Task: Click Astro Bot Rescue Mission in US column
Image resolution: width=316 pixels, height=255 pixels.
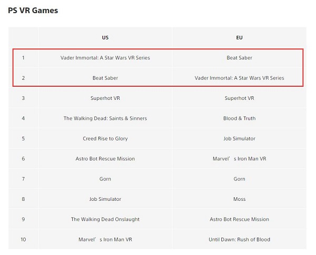Action: click(x=105, y=159)
